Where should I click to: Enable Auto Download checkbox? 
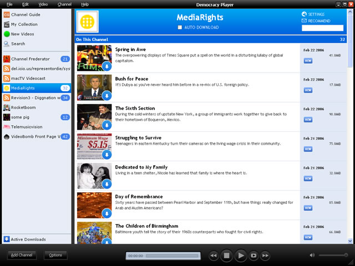180,27
